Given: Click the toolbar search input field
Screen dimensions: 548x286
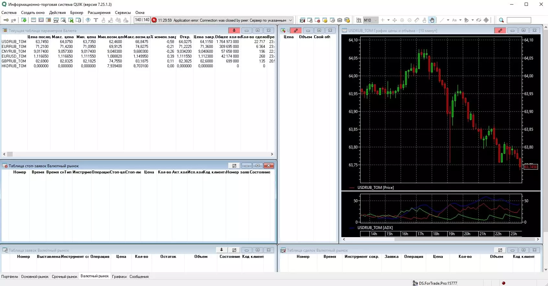Looking at the screenshot, I should coord(519,20).
